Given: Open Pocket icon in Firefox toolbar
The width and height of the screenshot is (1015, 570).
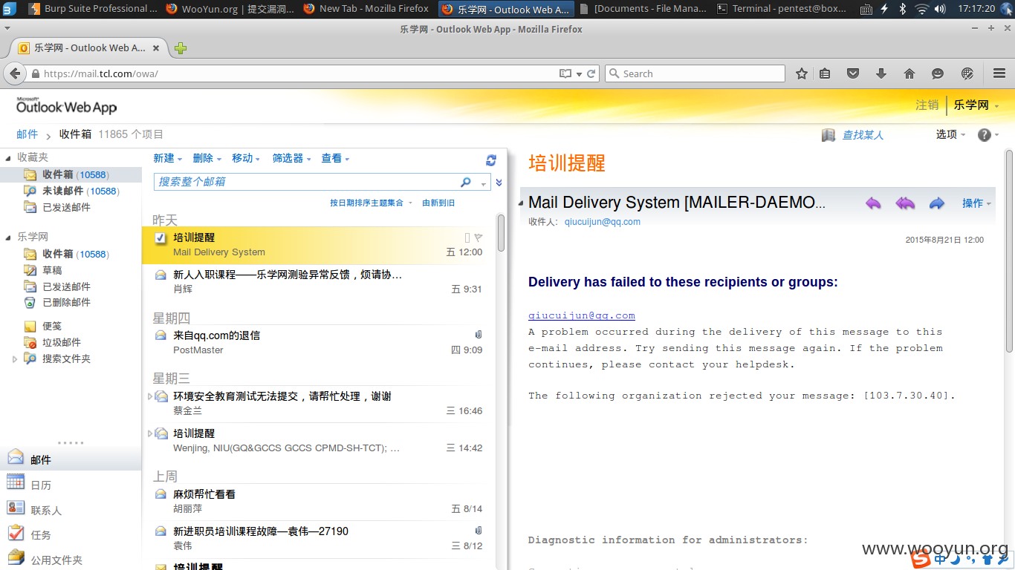Looking at the screenshot, I should 853,73.
